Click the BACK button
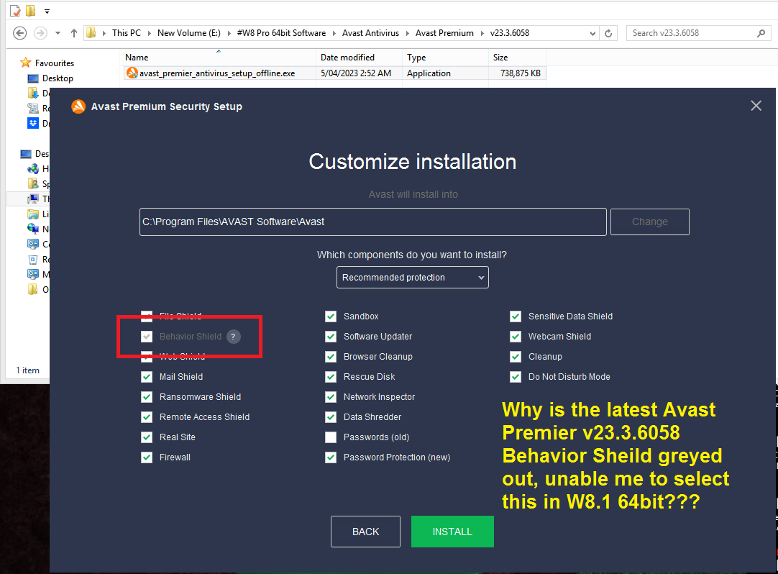The width and height of the screenshot is (778, 574). click(366, 532)
